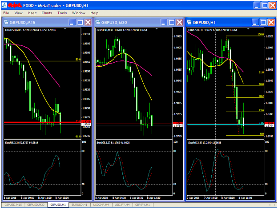Viewport: 278px width, 209px height.
Task: Click the MetaTrader application icon in the title bar
Action: coord(4,5)
